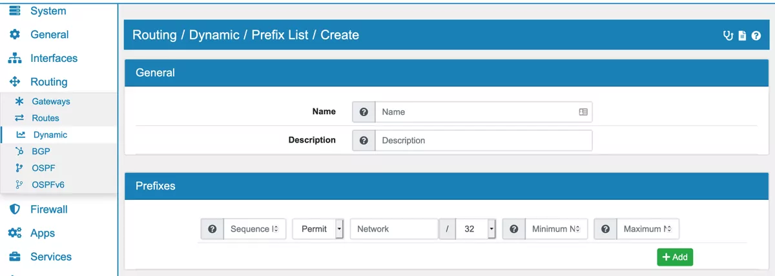This screenshot has width=775, height=276.
Task: Show help for the Description field
Action: tap(364, 140)
